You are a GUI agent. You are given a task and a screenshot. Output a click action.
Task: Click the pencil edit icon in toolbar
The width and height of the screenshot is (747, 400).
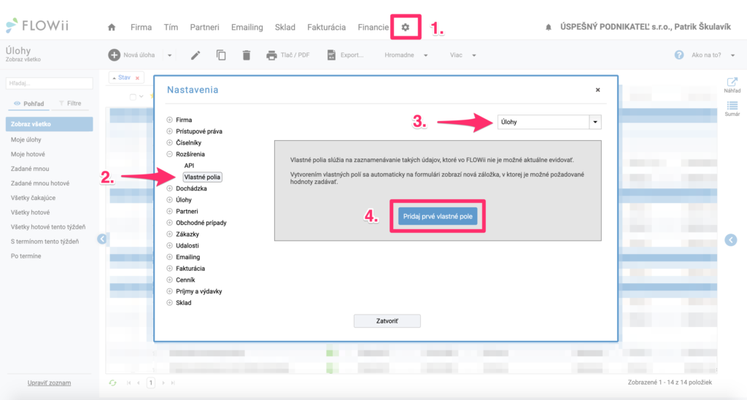click(x=196, y=55)
